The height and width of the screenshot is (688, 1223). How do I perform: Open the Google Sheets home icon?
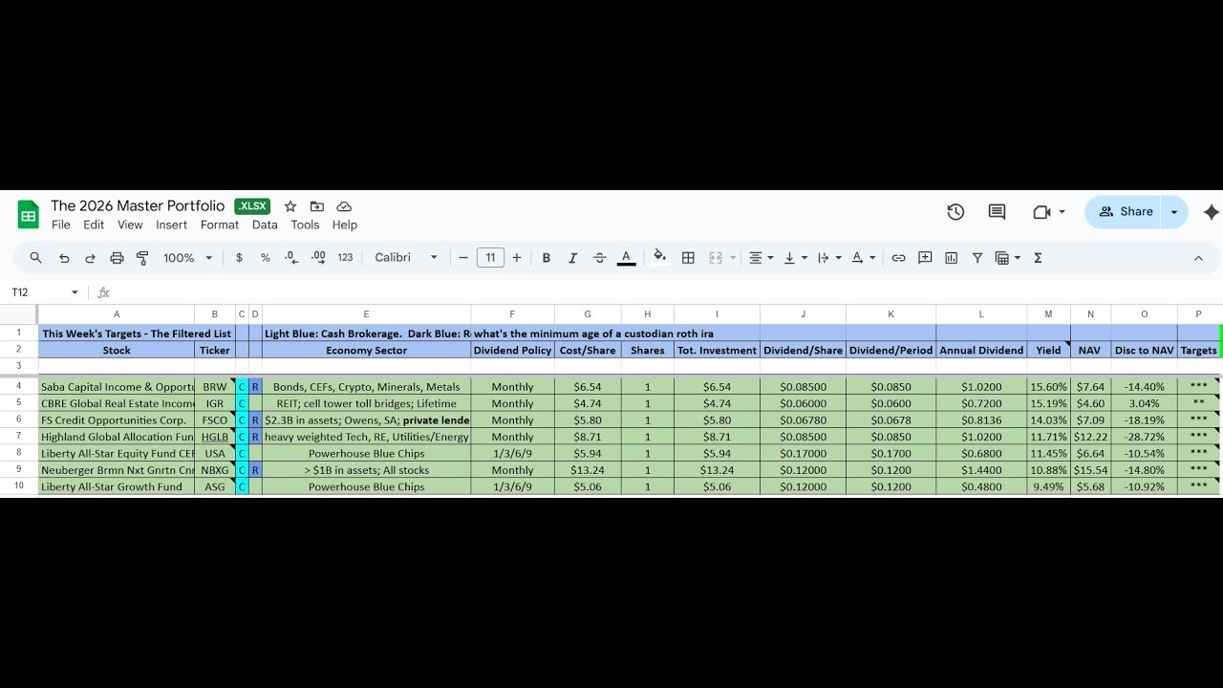tap(29, 215)
